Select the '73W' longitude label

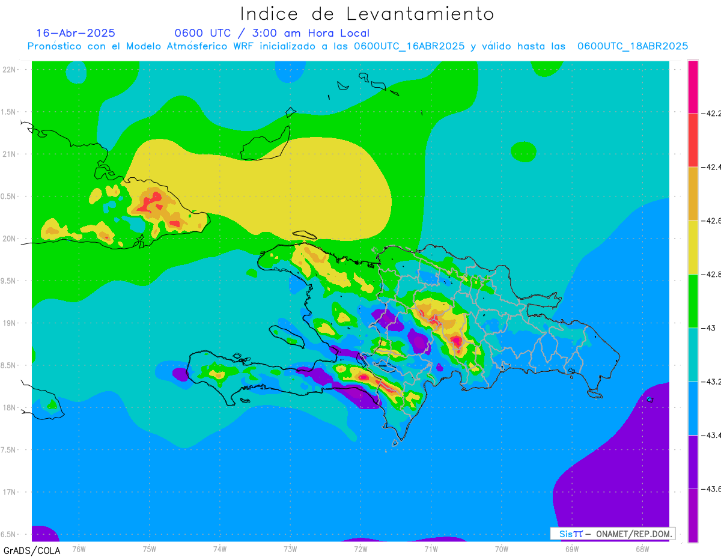(x=290, y=549)
